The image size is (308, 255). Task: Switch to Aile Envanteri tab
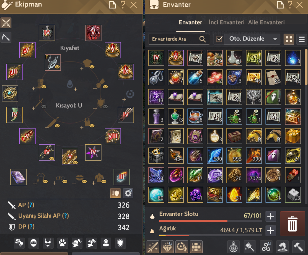tap(266, 22)
